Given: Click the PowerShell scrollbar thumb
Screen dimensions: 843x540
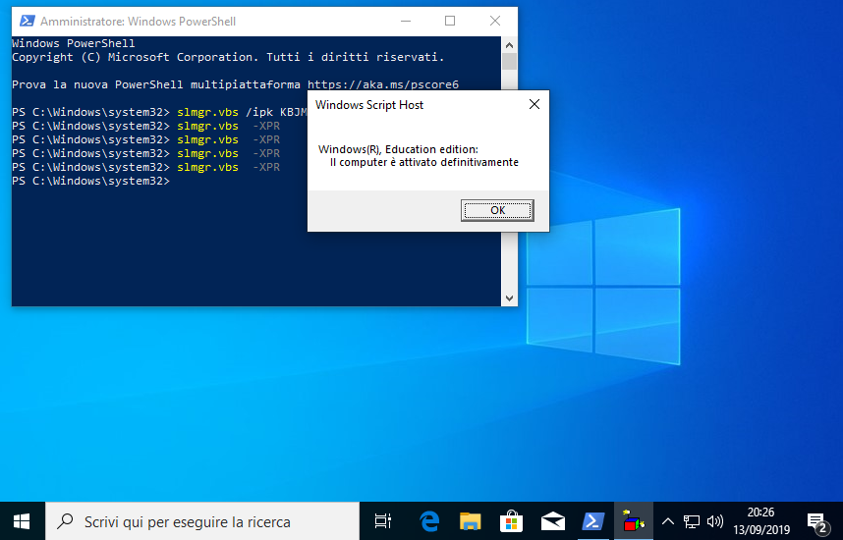Looking at the screenshot, I should point(509,61).
